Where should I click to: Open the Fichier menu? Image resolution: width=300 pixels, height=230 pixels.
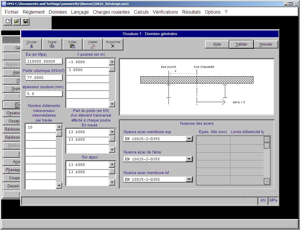point(12,12)
